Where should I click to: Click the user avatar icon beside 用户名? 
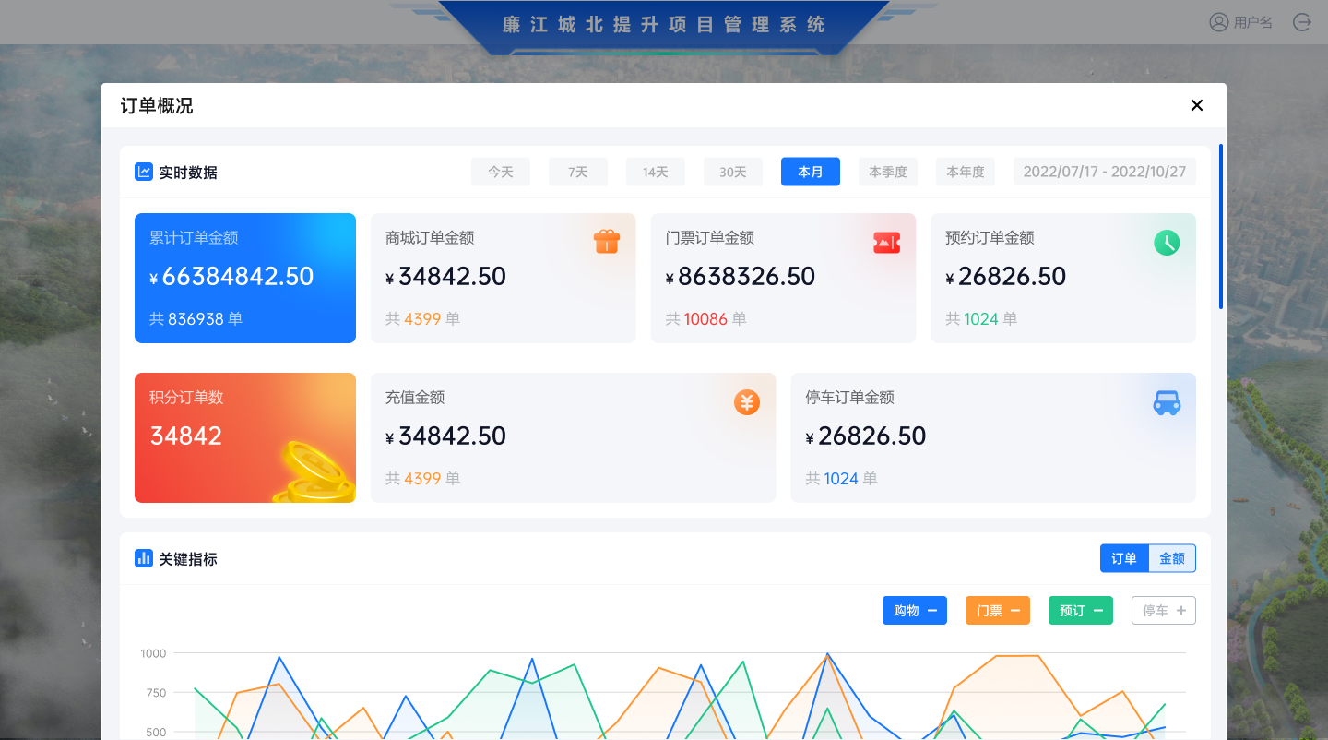tap(1219, 22)
